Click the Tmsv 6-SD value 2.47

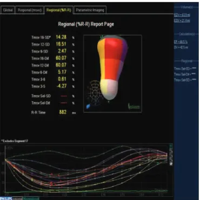click(62, 51)
